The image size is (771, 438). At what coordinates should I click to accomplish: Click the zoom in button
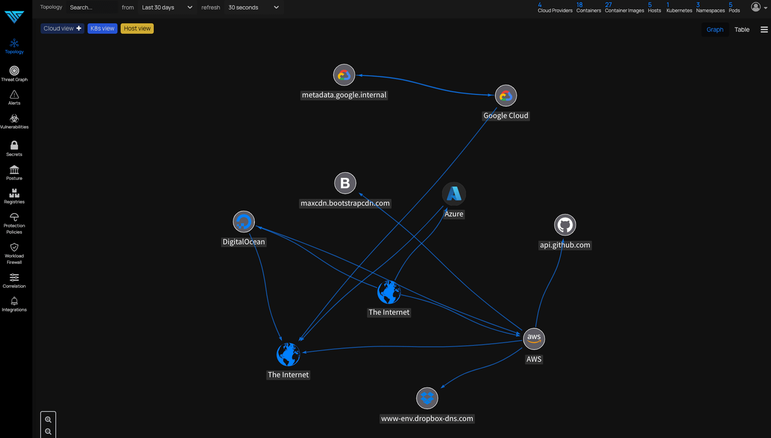click(48, 419)
